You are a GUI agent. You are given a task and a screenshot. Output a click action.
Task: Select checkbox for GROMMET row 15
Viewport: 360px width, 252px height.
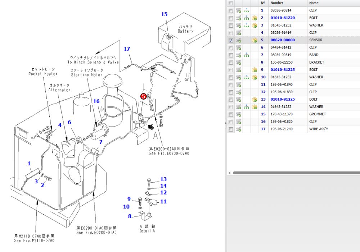point(231,114)
